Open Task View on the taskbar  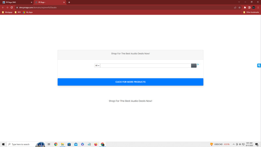49,144
